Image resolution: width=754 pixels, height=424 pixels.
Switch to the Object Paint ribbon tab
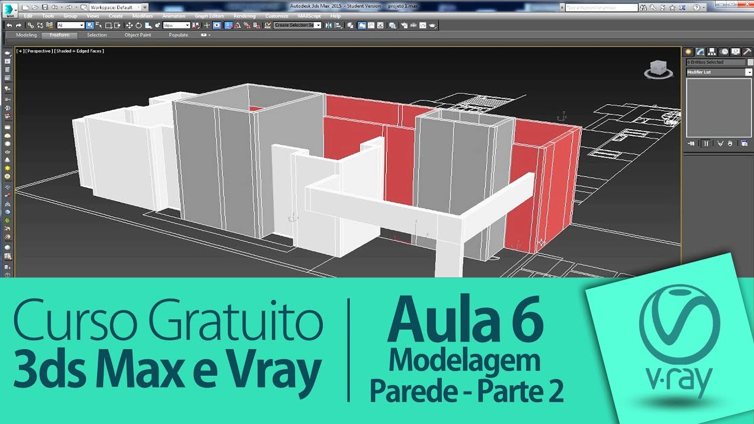click(x=138, y=35)
